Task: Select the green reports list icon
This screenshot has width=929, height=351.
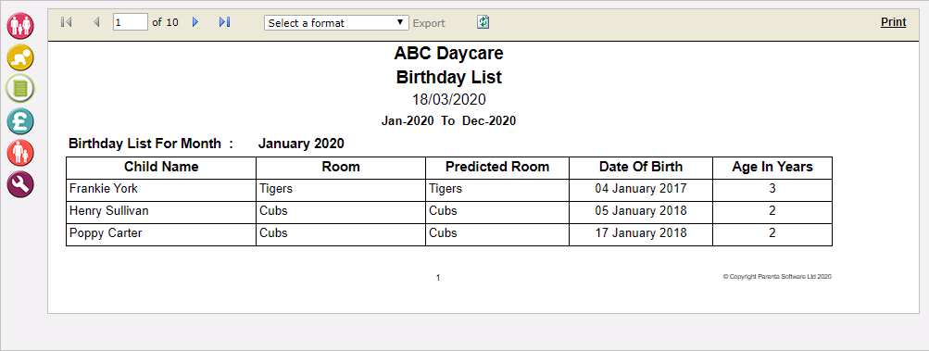Action: tap(20, 90)
